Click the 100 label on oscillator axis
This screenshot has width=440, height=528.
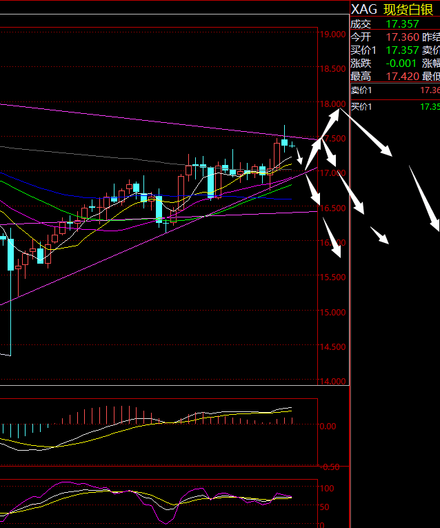click(x=327, y=488)
